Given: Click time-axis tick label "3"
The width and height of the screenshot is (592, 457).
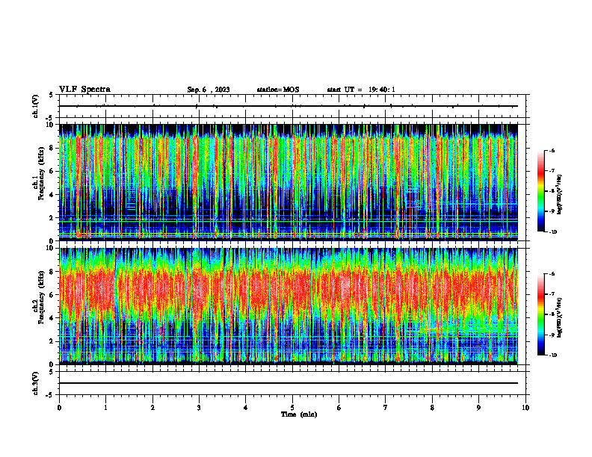Looking at the screenshot, I should (199, 408).
